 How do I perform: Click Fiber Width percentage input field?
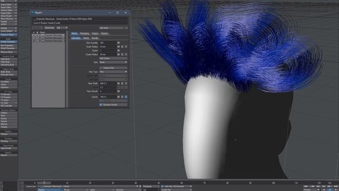tap(108, 83)
